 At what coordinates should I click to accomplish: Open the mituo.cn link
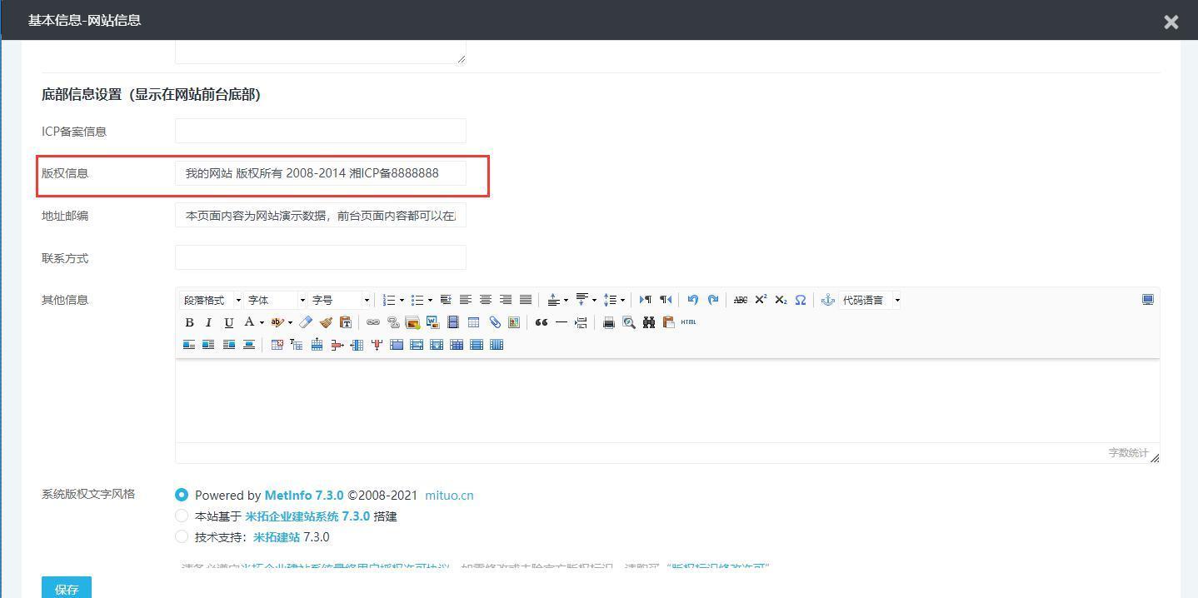(x=449, y=495)
